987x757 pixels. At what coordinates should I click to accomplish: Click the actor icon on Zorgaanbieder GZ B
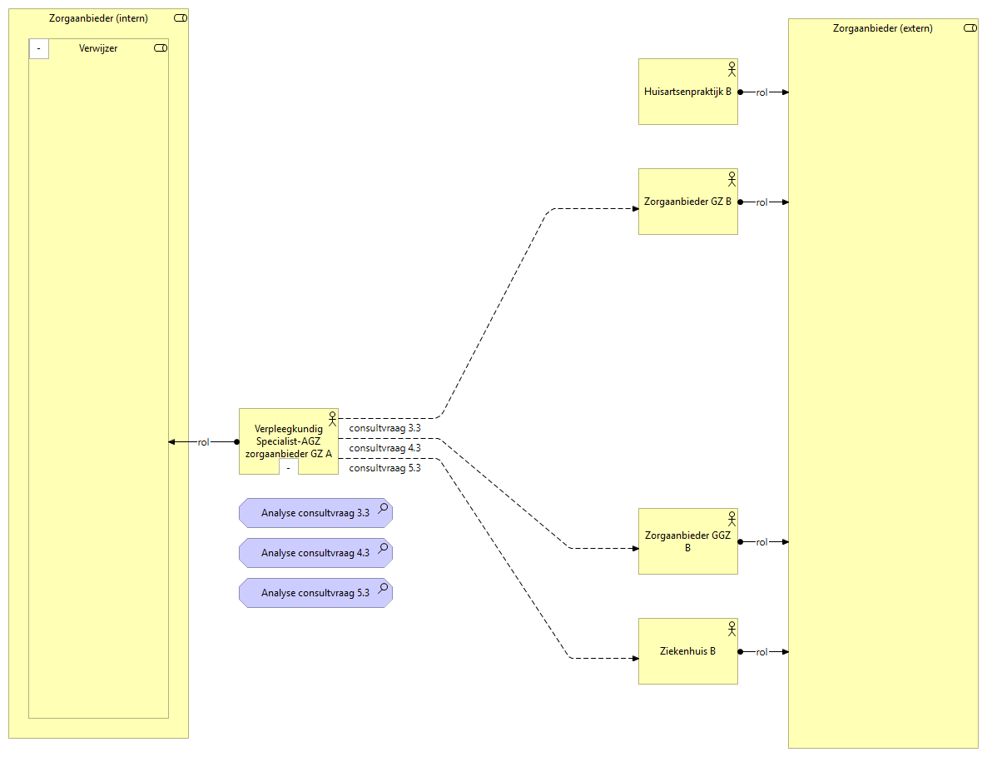point(732,178)
